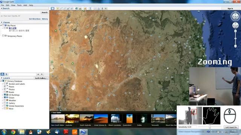This screenshot has width=241, height=135.
Task: Click the Earth Gallery button
Action: (41, 78)
